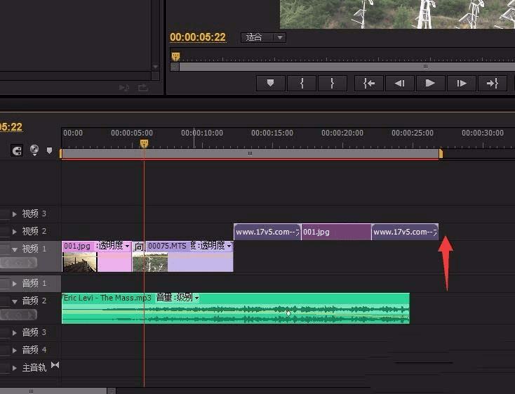Click the timeline timecode ending in 05:22
515x394 pixels.
11,127
